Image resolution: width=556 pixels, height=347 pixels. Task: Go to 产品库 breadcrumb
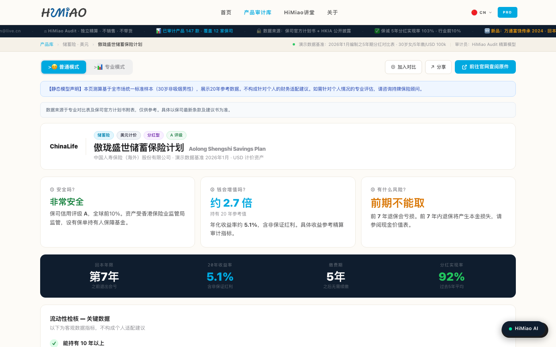(47, 44)
